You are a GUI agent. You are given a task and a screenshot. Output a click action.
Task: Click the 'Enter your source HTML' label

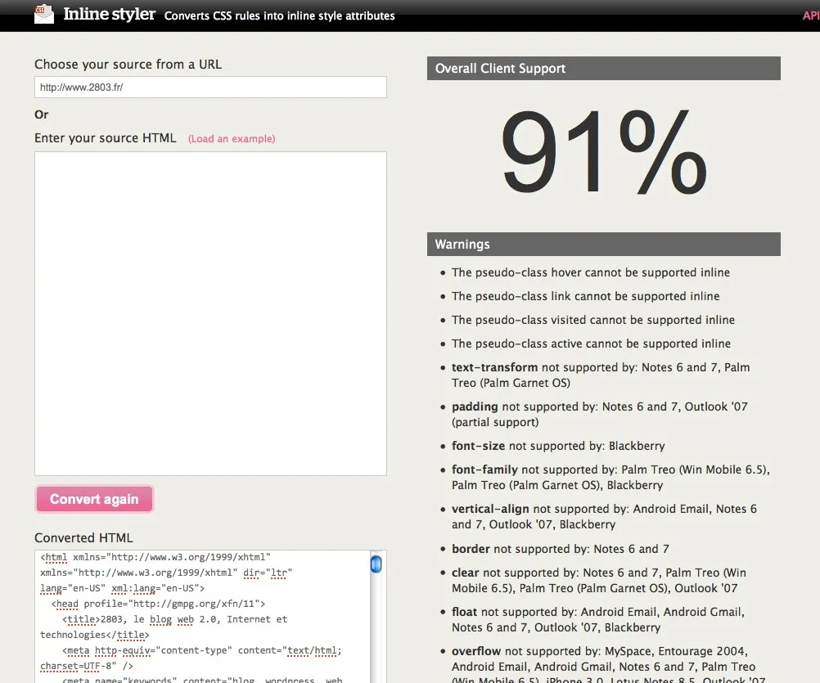(105, 138)
